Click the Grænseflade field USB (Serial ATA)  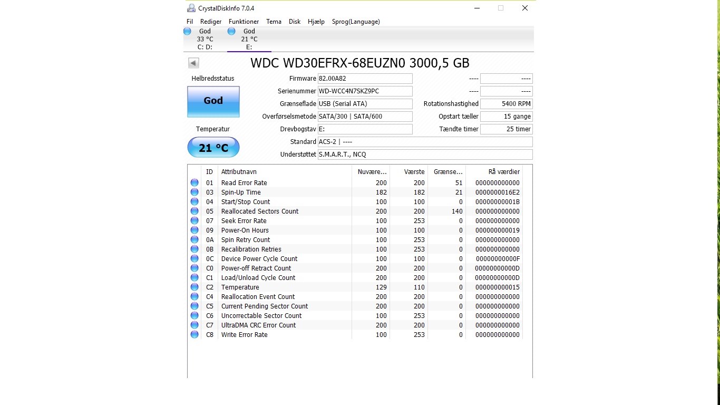pyautogui.click(x=365, y=104)
